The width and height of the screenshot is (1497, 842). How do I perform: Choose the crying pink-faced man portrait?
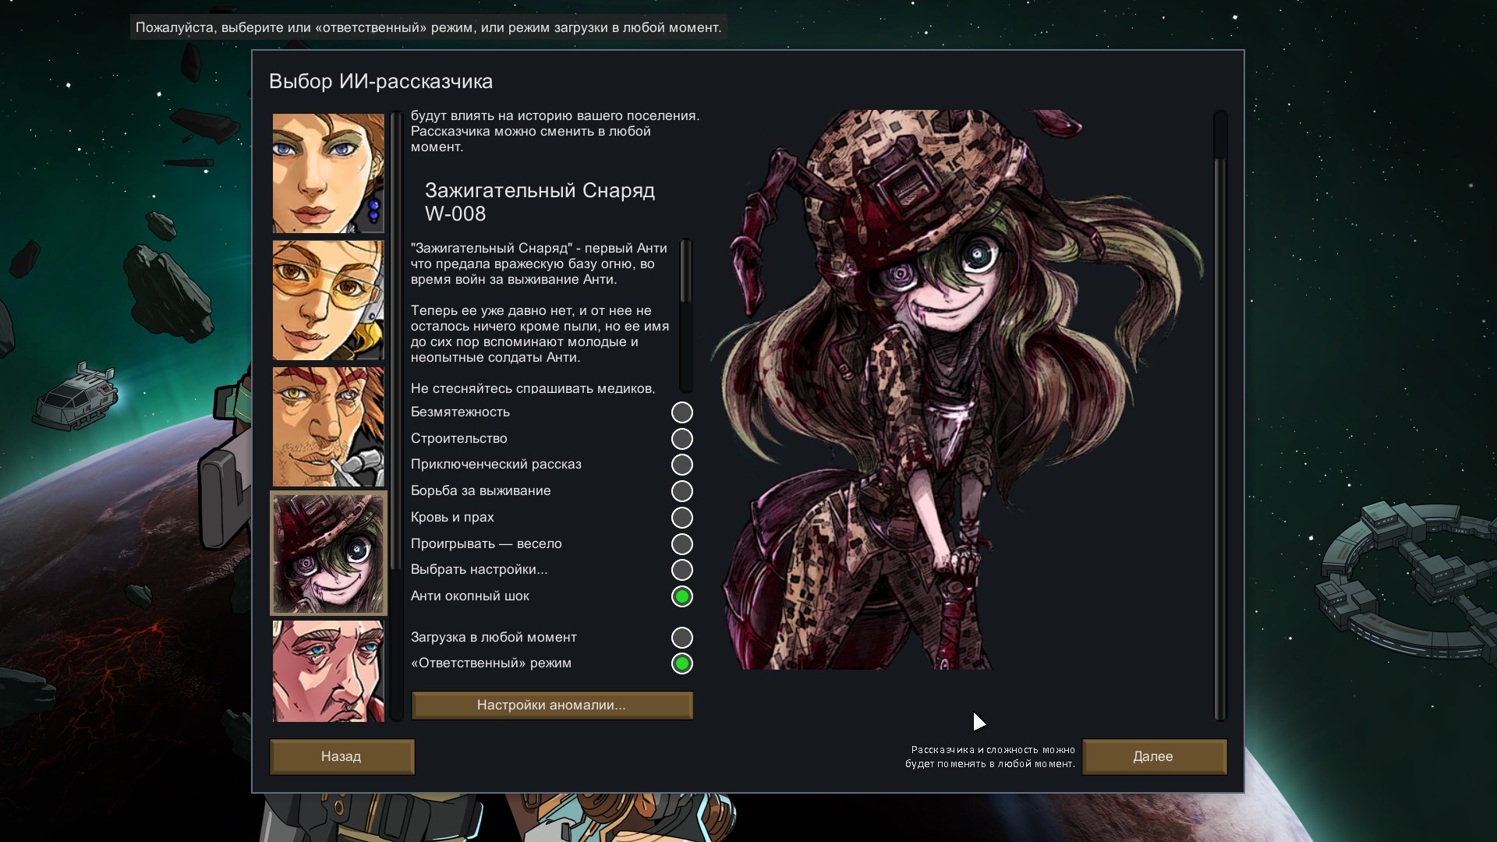point(327,670)
